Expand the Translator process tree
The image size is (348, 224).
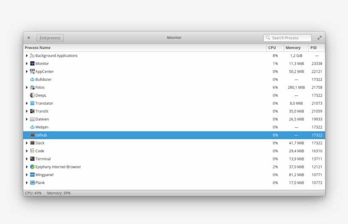(27, 103)
